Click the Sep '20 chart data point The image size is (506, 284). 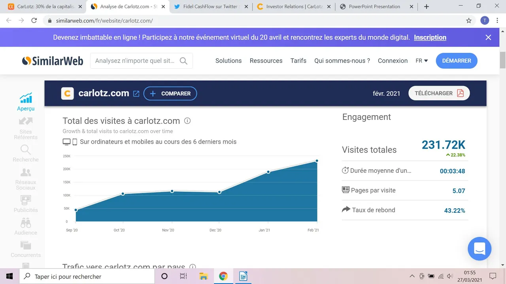tap(76, 210)
